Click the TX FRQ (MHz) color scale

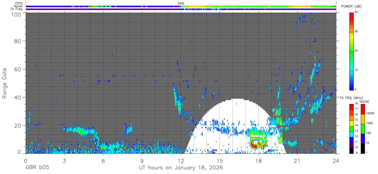point(352,129)
